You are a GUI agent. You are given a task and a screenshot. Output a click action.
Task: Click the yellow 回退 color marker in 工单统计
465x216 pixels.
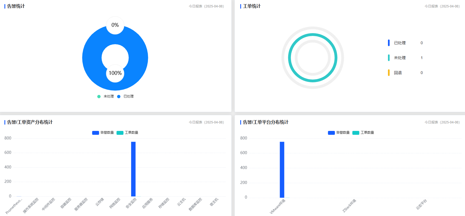coord(389,73)
